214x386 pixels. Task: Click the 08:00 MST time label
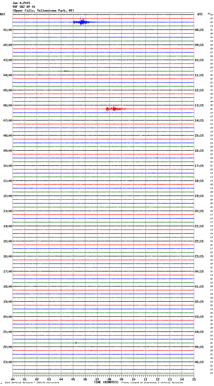point(8,136)
